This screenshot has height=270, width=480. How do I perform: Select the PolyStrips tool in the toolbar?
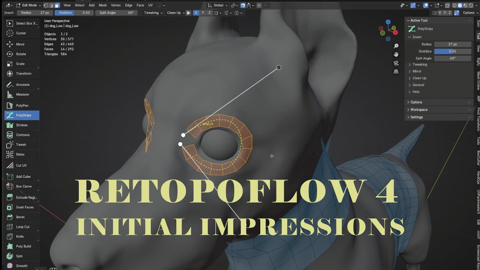pyautogui.click(x=22, y=115)
